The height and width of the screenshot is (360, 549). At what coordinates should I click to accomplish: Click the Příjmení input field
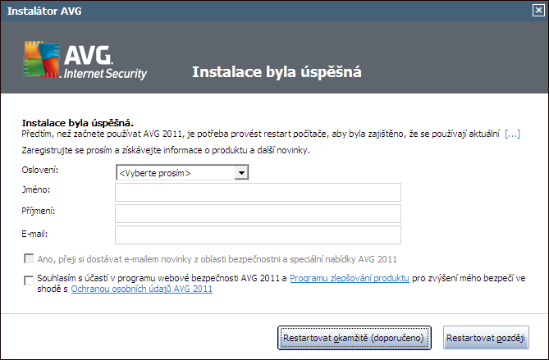coord(258,213)
